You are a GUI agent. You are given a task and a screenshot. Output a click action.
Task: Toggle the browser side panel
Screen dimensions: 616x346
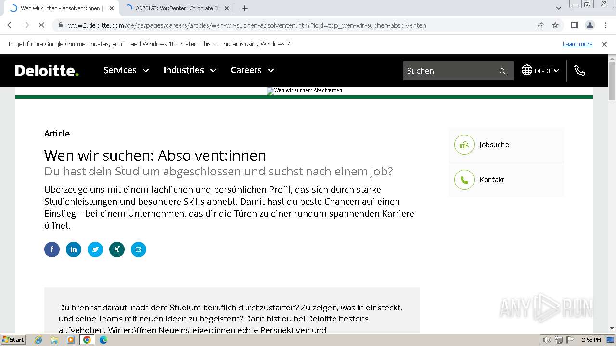tap(574, 25)
